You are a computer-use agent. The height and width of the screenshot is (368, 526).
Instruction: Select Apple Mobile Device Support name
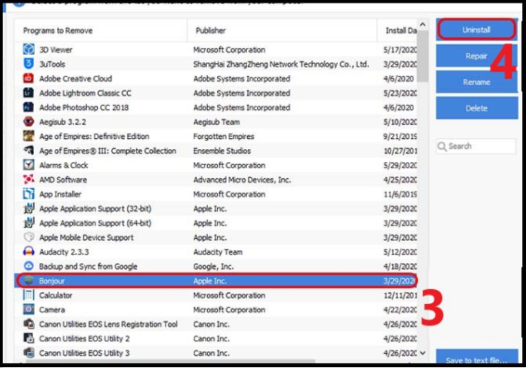[86, 237]
